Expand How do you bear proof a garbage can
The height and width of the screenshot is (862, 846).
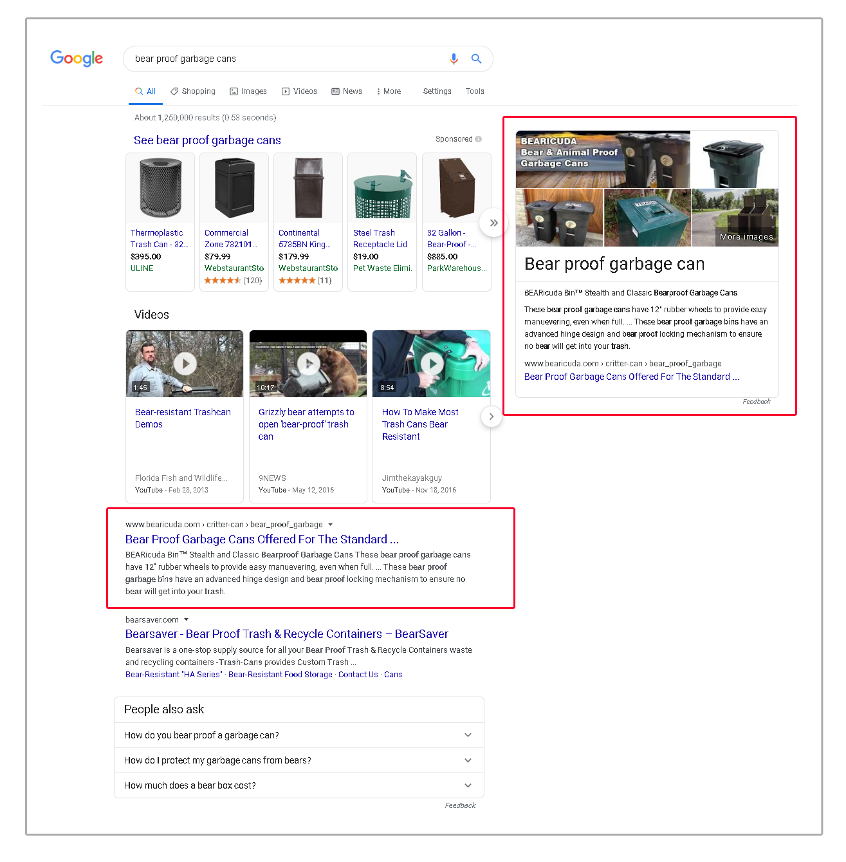tap(299, 735)
